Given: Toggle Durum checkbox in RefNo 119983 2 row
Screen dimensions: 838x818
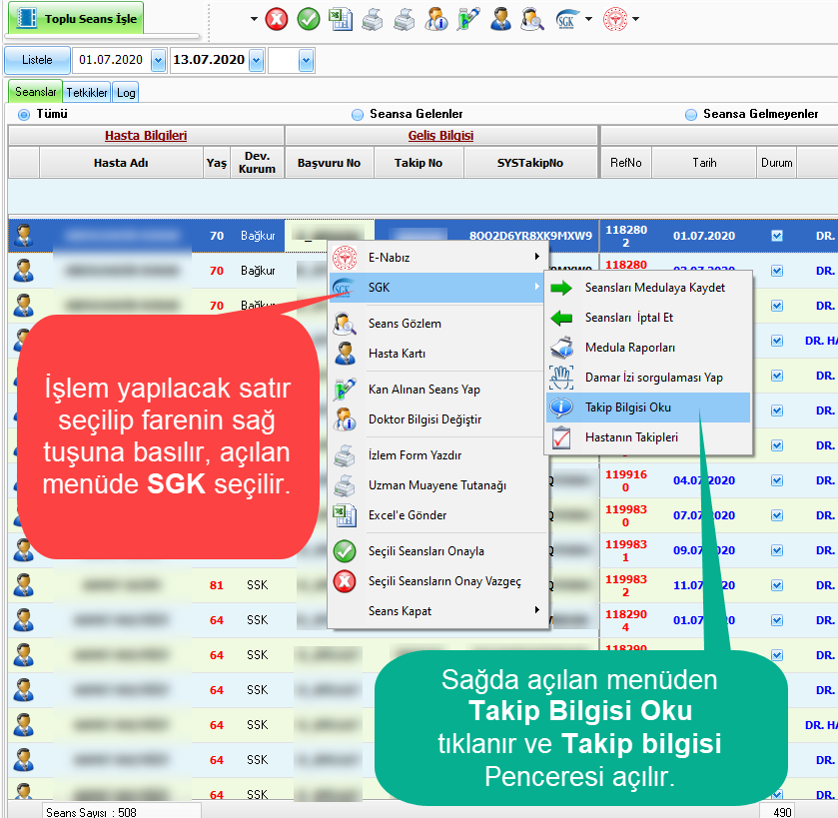Looking at the screenshot, I should (777, 585).
